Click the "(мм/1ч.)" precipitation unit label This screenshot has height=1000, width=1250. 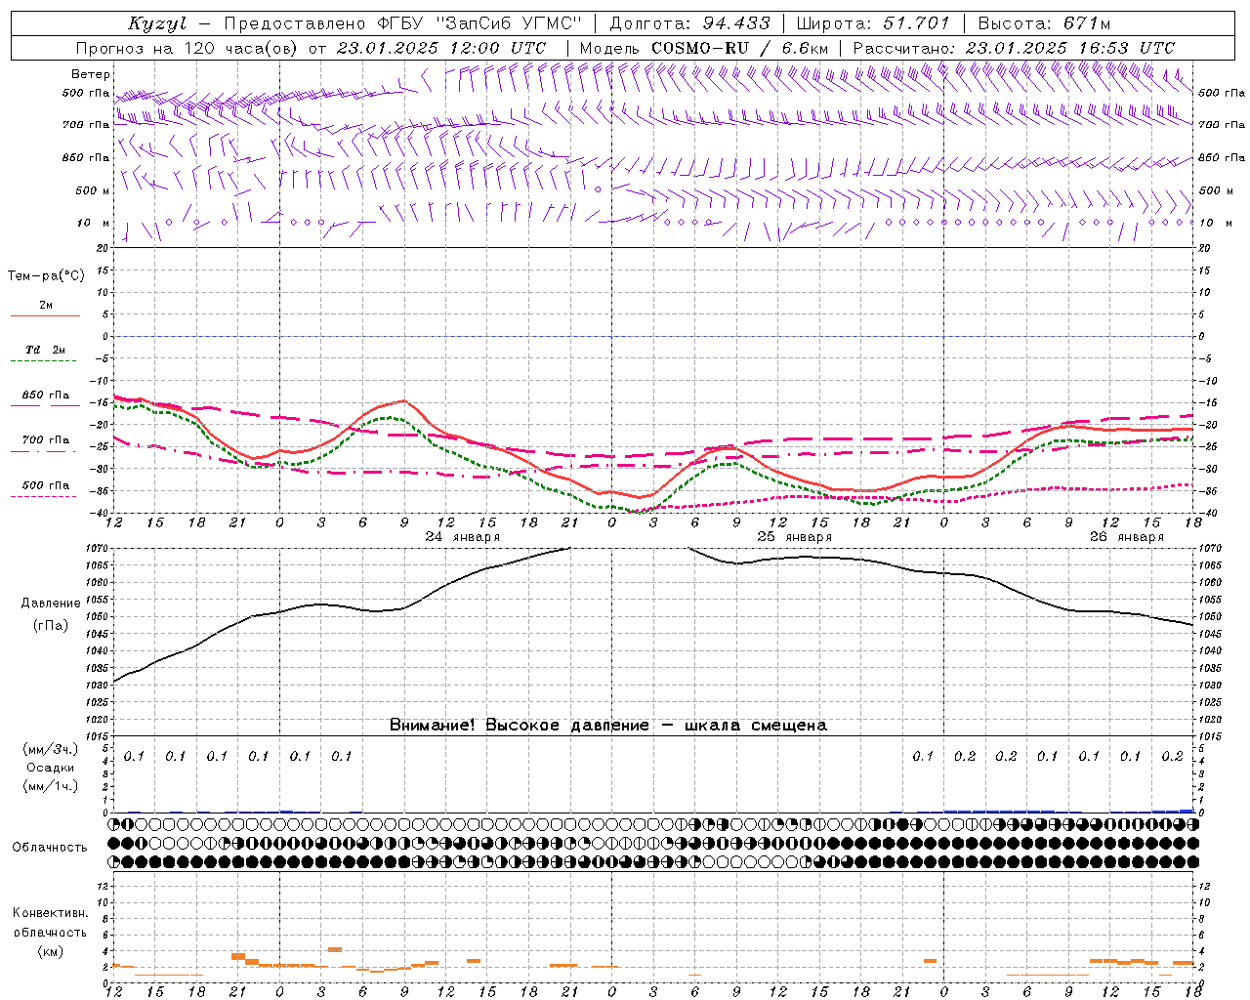[51, 786]
